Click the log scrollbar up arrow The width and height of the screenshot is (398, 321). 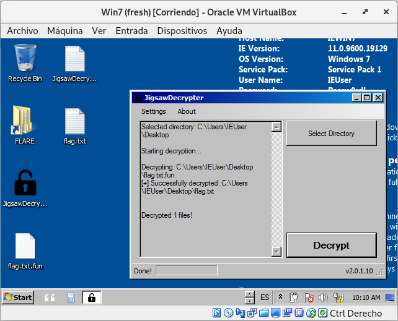tap(276, 127)
